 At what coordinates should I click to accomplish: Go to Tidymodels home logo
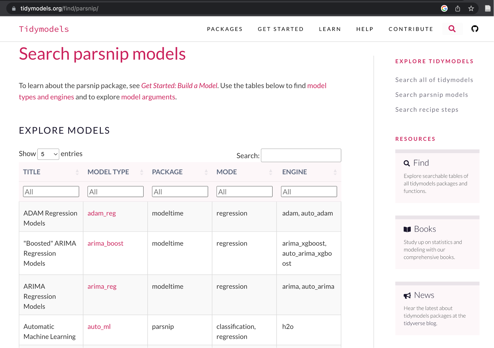(x=44, y=29)
